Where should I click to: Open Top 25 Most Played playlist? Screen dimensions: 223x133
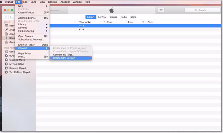pyautogui.click(x=20, y=72)
